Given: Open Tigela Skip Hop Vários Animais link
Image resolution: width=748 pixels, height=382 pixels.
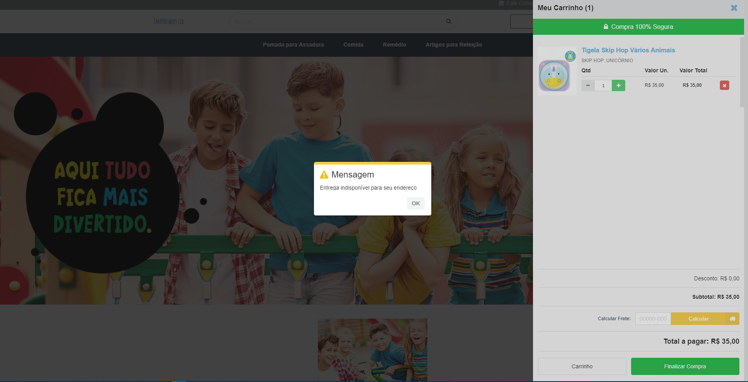Looking at the screenshot, I should 628,50.
